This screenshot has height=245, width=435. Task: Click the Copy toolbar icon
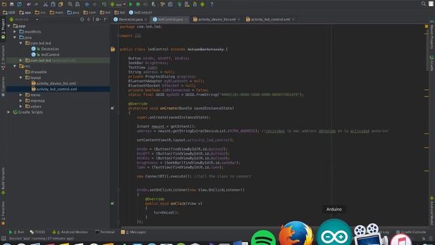pyautogui.click(x=53, y=4)
